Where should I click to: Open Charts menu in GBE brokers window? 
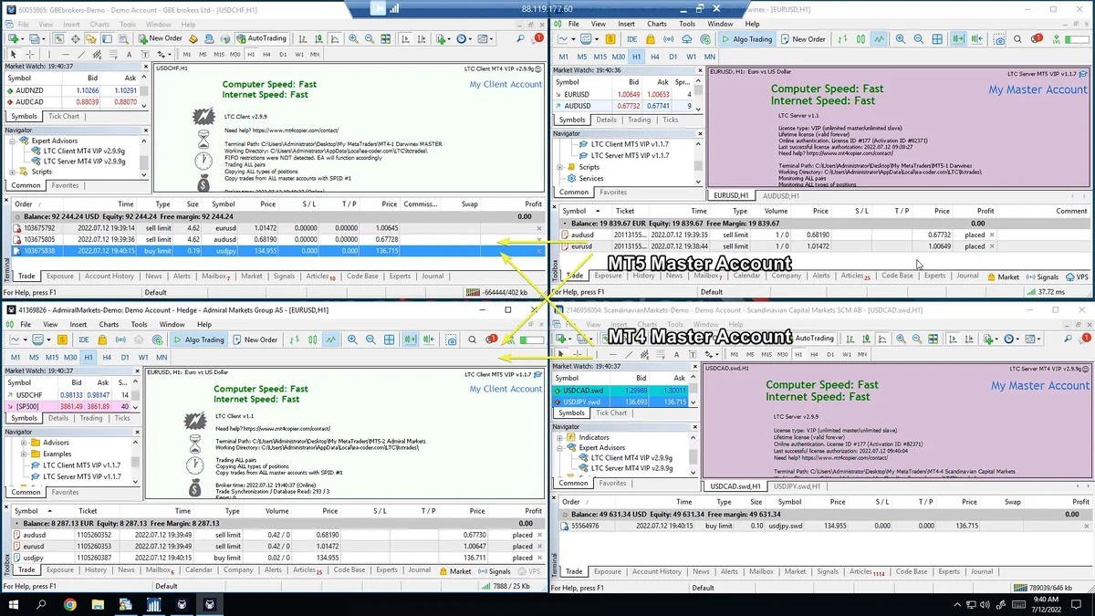99,25
